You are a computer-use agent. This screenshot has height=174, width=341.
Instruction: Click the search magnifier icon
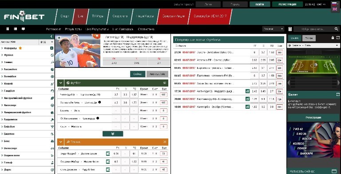point(336,29)
